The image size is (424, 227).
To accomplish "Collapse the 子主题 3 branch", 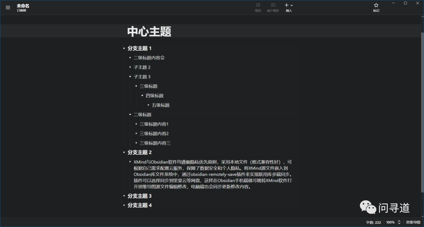I will (130, 76).
